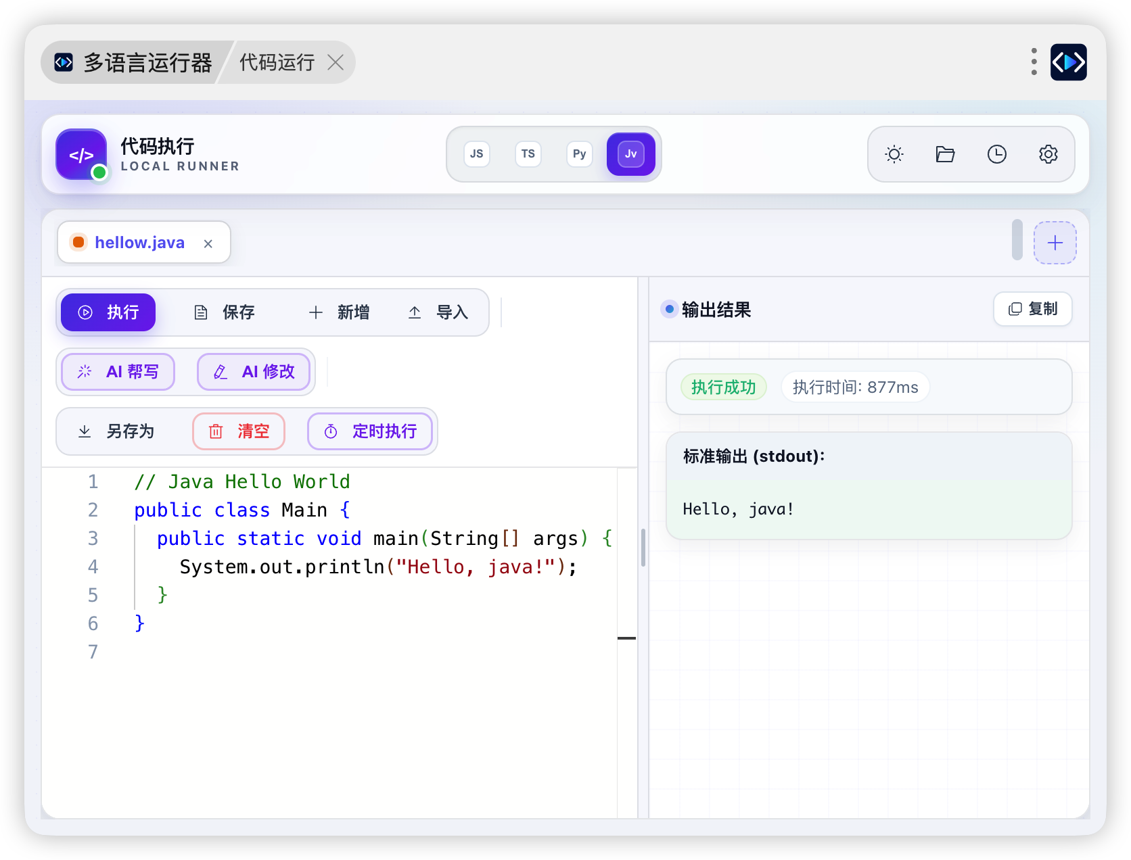Click the LOCAL RUNNER subtitle
Image resolution: width=1131 pixels, height=860 pixels.
[x=180, y=166]
